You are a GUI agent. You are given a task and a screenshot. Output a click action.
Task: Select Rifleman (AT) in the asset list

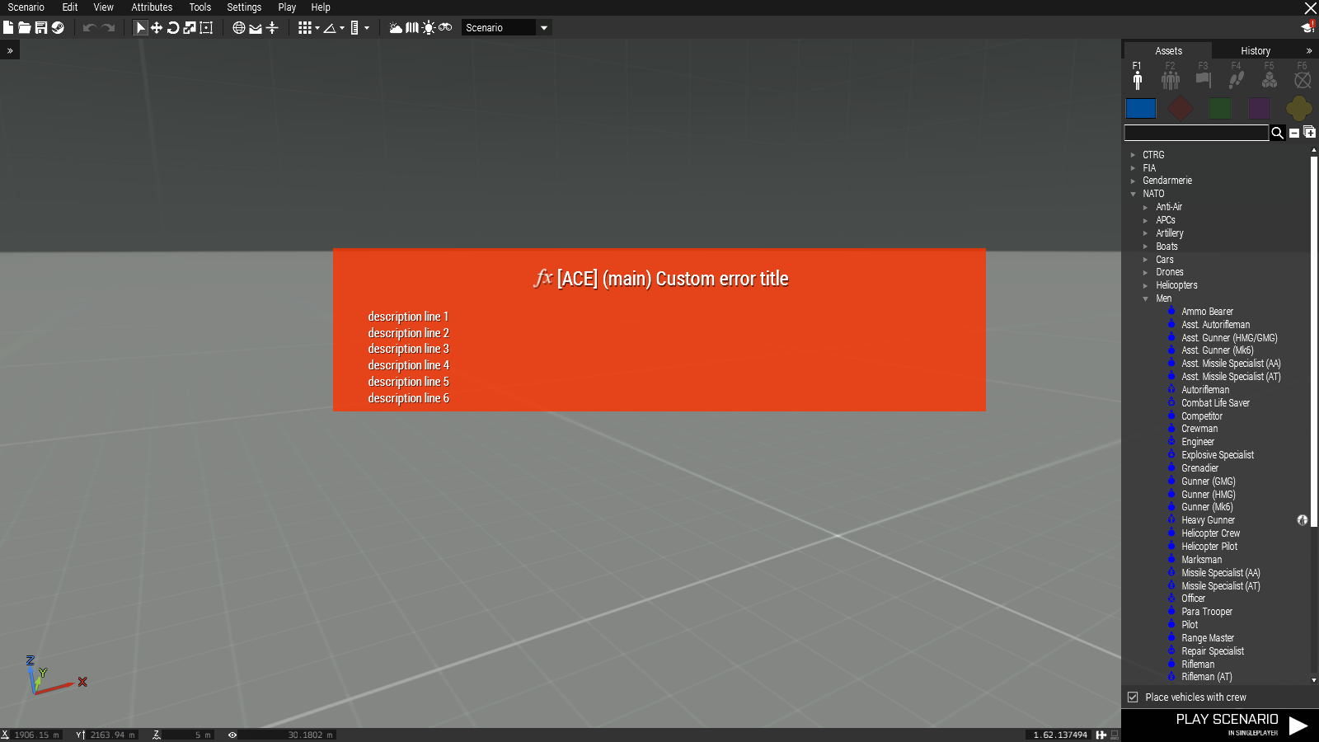(1207, 677)
